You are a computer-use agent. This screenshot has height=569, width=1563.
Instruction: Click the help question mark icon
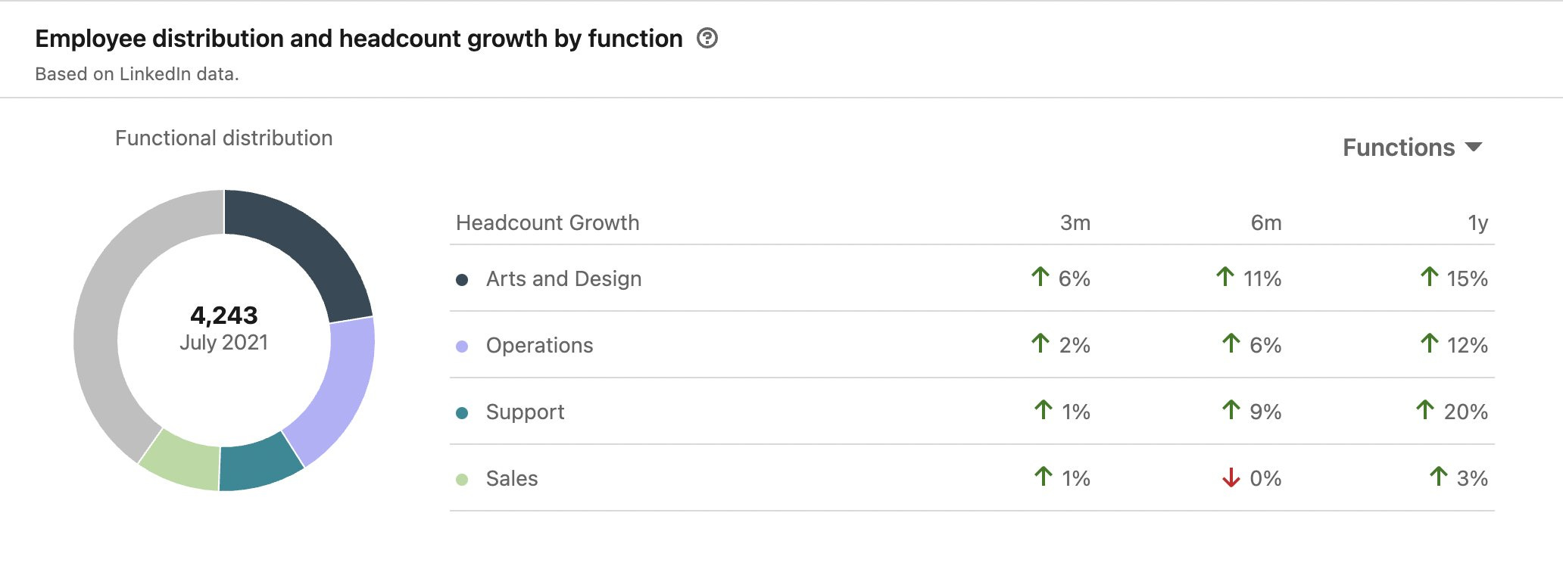click(x=707, y=38)
